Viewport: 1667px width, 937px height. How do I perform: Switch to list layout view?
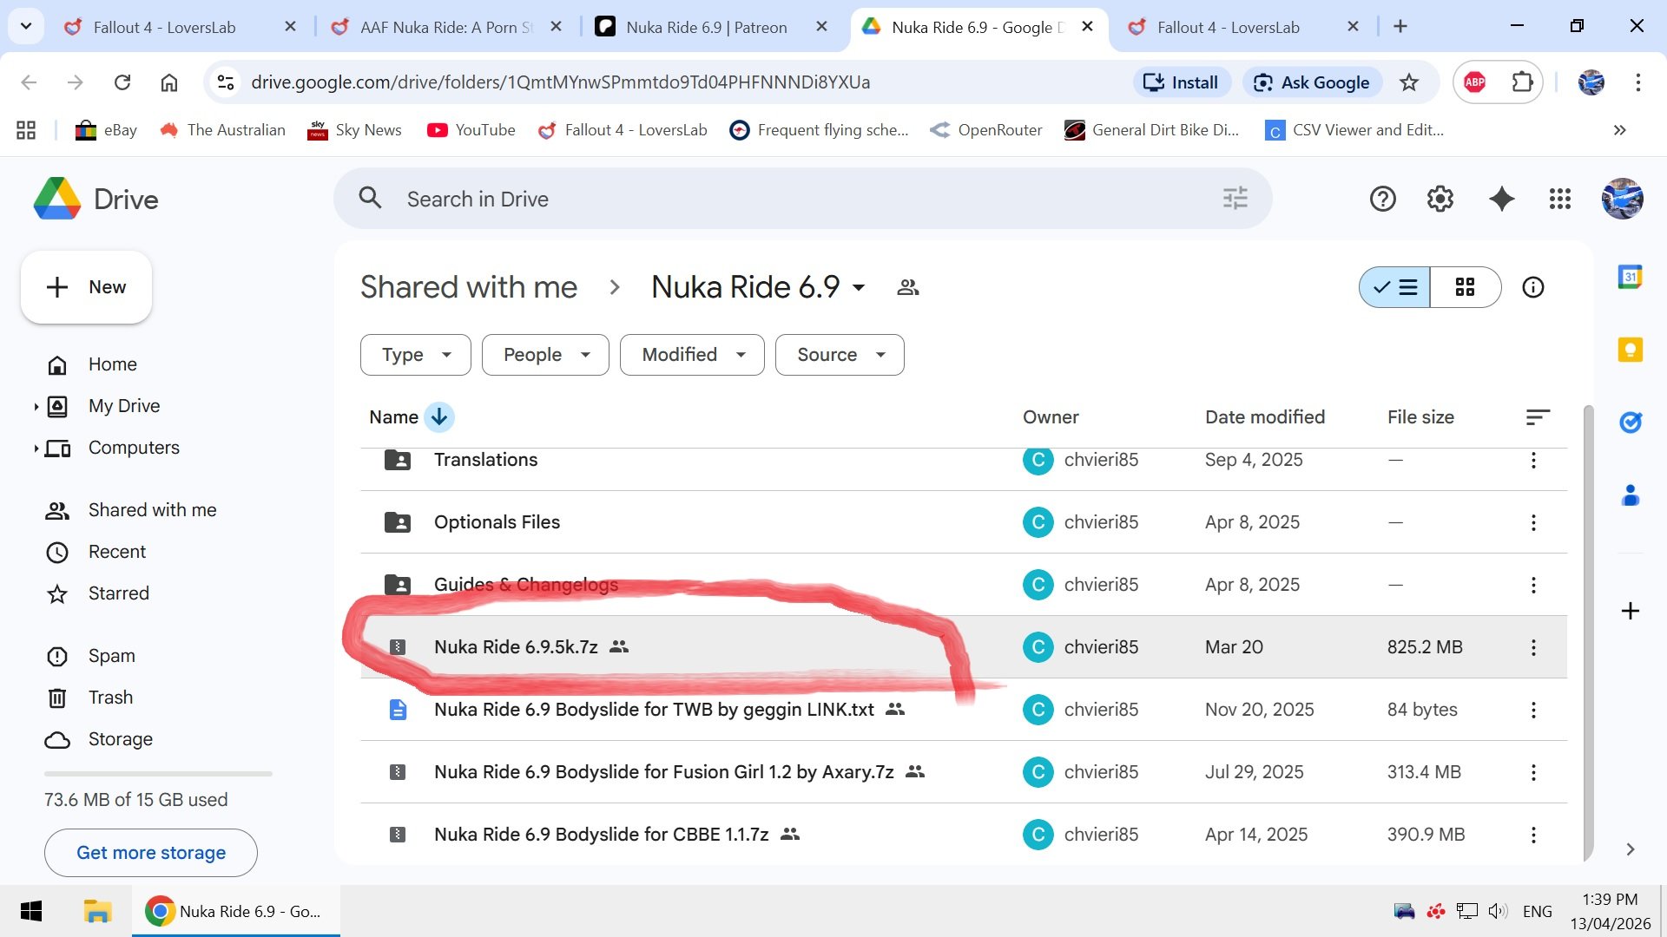pos(1395,287)
